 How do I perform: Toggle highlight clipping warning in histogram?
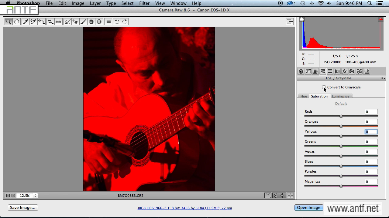pos(381,19)
